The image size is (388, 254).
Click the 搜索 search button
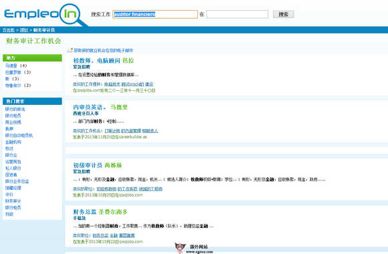284,14
